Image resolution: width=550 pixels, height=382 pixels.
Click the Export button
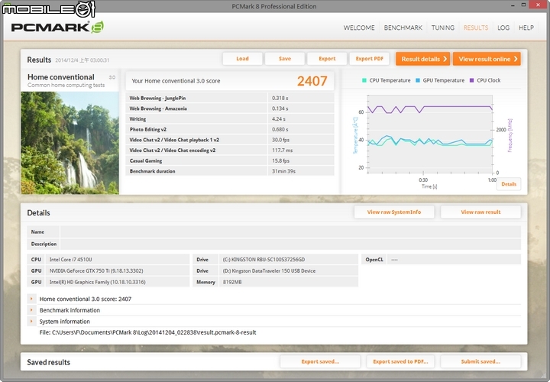(327, 59)
